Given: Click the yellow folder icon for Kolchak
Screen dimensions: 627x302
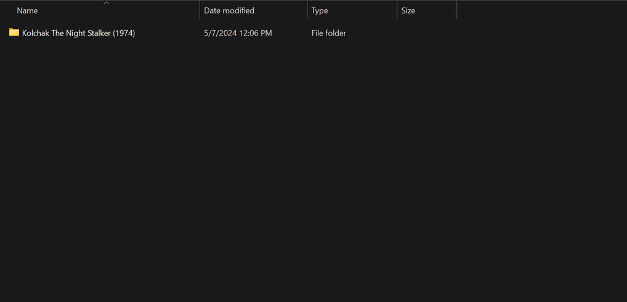Looking at the screenshot, I should coord(14,33).
